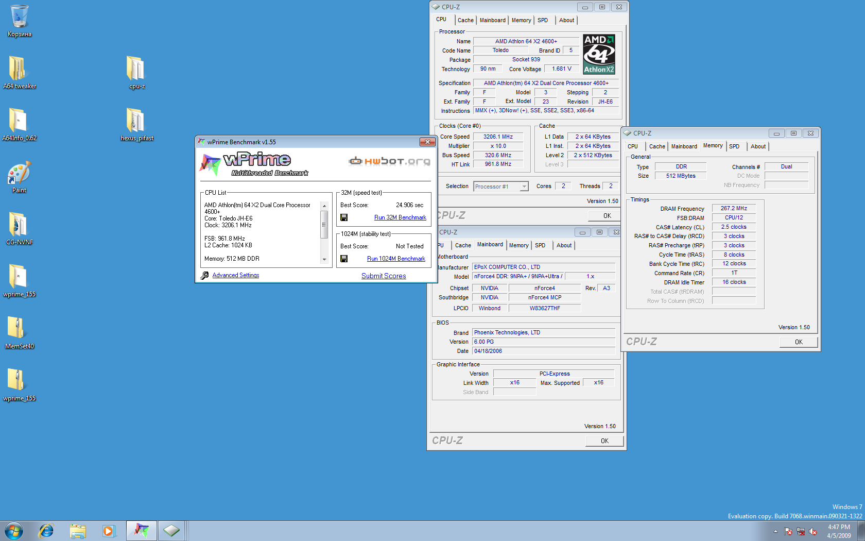Click the Chipset nForce4 field

coord(544,289)
